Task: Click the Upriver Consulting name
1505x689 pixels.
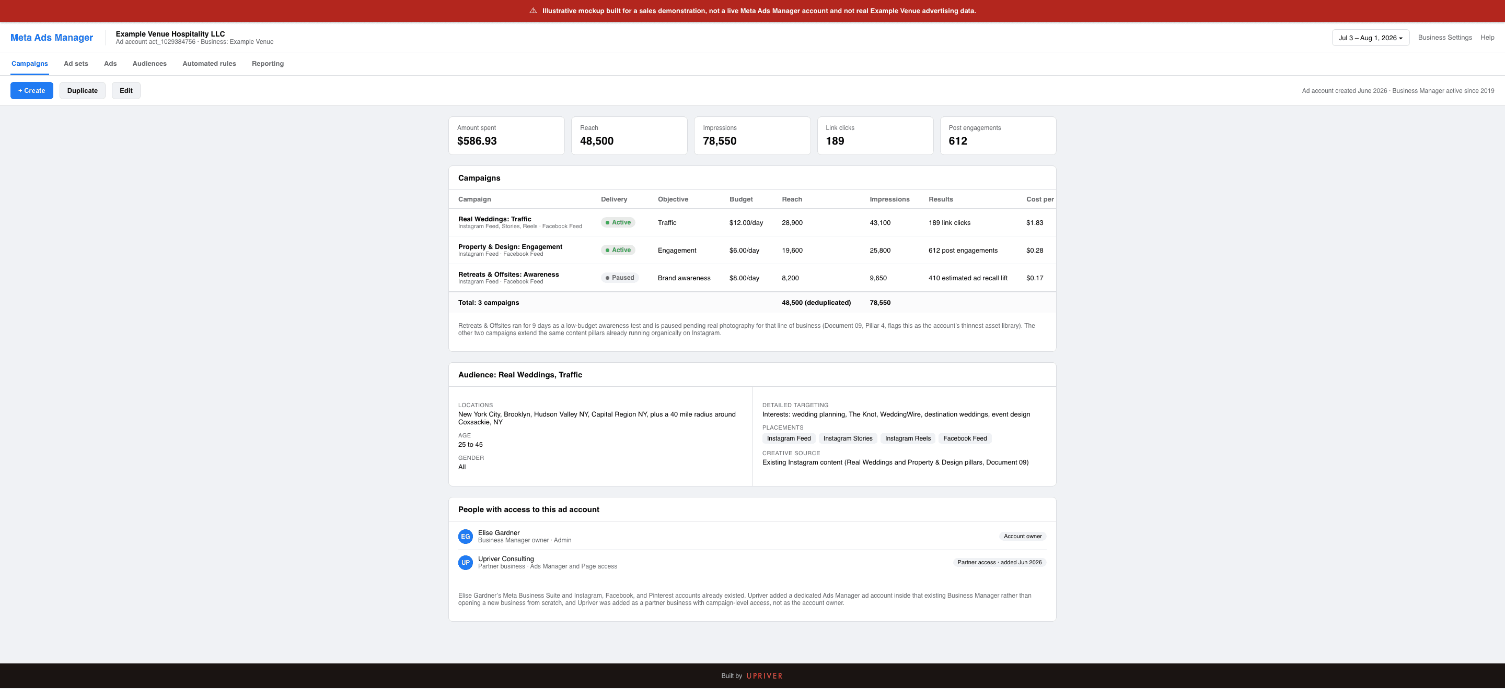Action: click(x=506, y=559)
